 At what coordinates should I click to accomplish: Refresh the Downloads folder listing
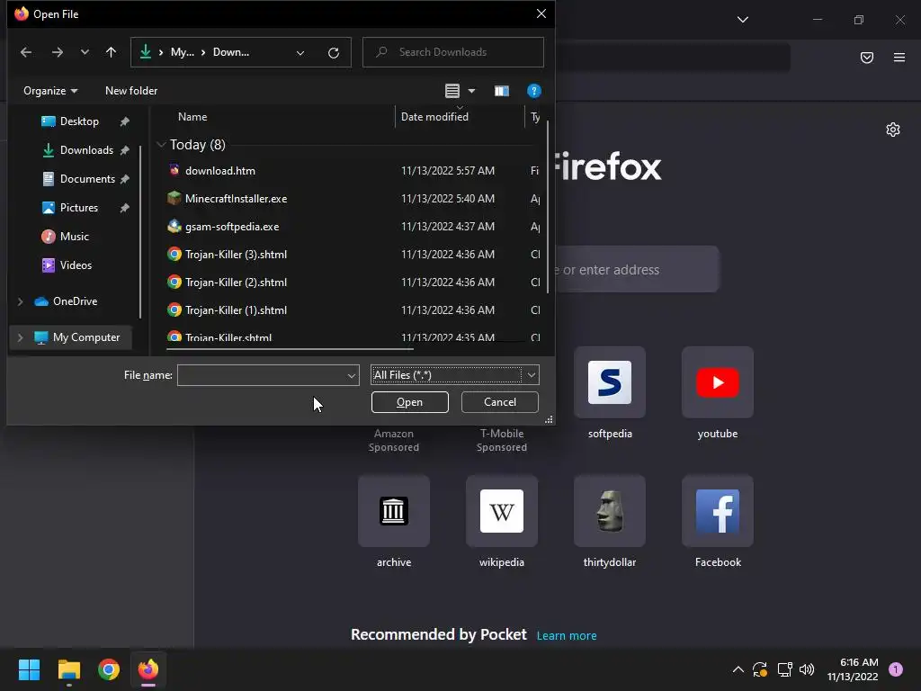[x=334, y=53]
